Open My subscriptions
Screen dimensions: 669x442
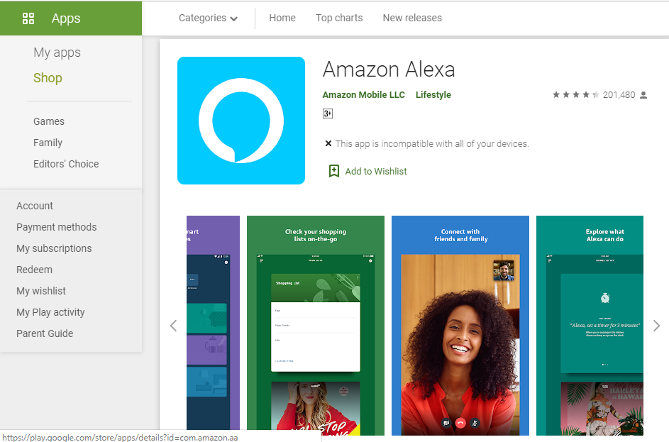click(54, 248)
